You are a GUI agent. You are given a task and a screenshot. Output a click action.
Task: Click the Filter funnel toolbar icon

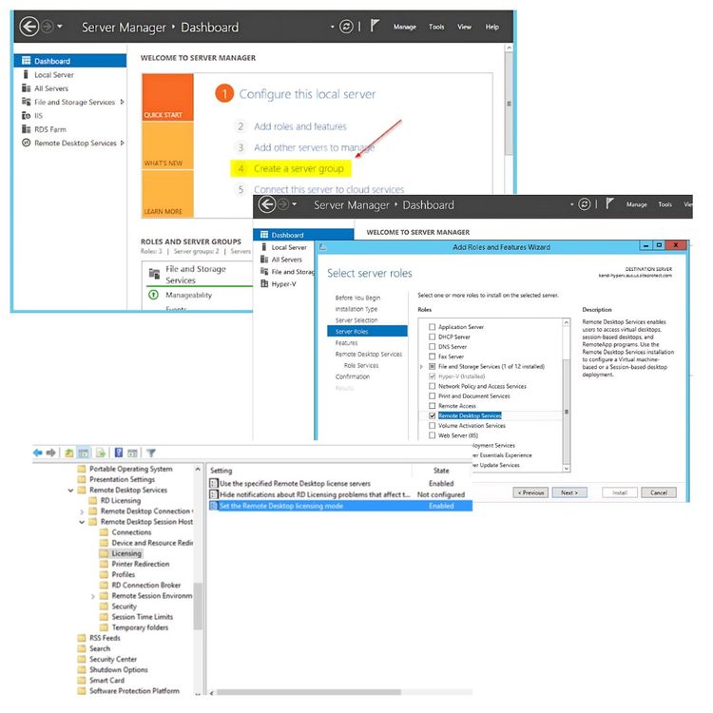point(151,453)
